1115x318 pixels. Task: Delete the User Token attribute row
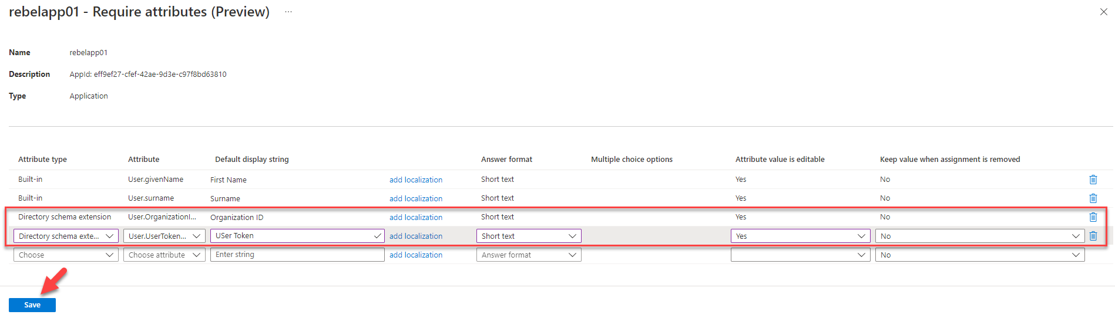[1093, 236]
